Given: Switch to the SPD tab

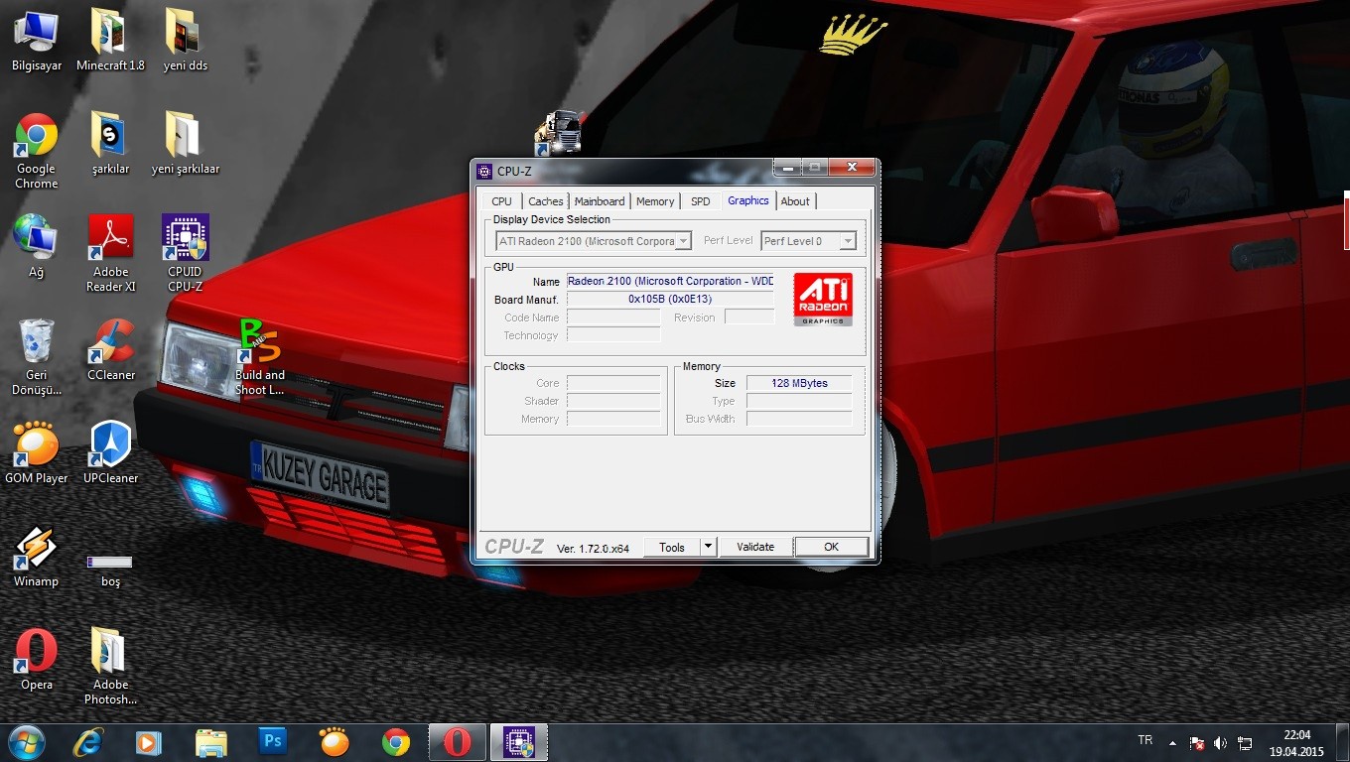Looking at the screenshot, I should [701, 201].
